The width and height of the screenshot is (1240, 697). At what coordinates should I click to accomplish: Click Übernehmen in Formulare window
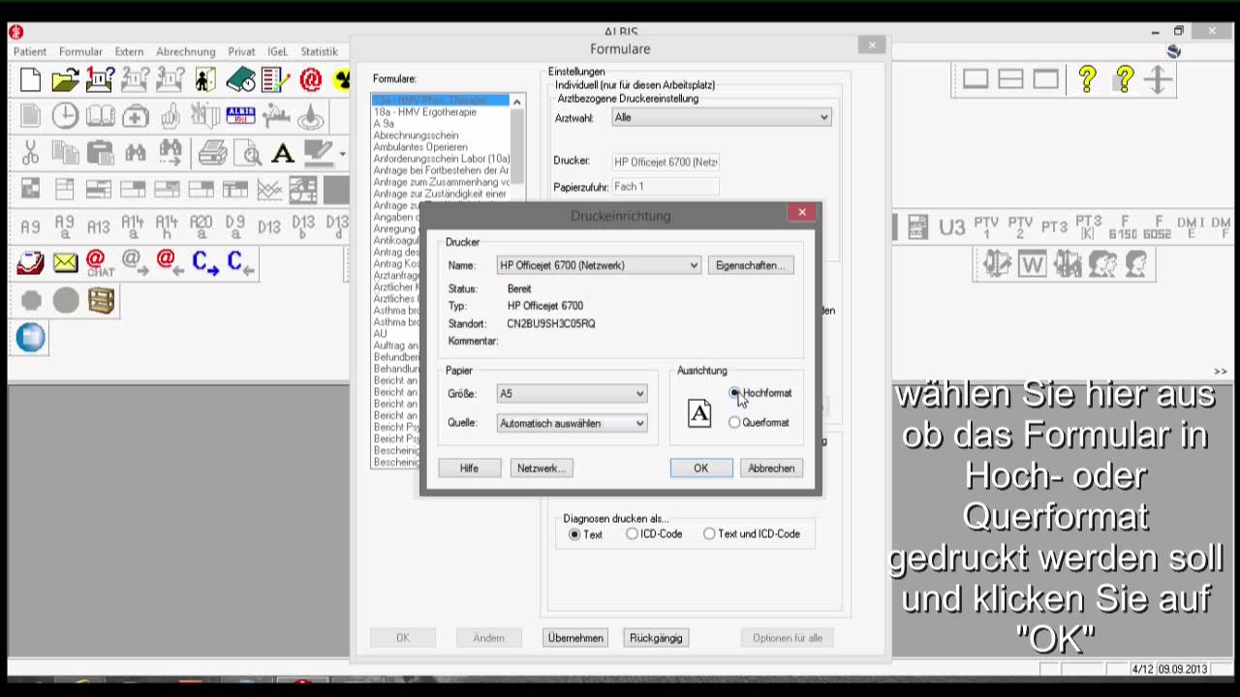click(x=575, y=638)
